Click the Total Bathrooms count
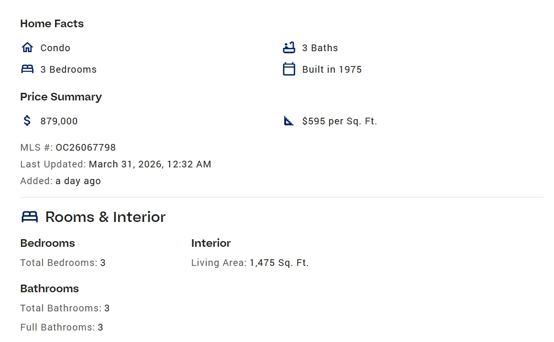 (x=107, y=308)
